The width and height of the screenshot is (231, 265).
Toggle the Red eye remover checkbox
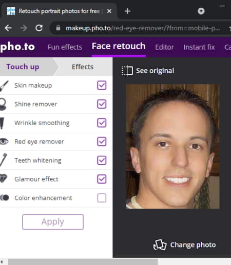[102, 141]
